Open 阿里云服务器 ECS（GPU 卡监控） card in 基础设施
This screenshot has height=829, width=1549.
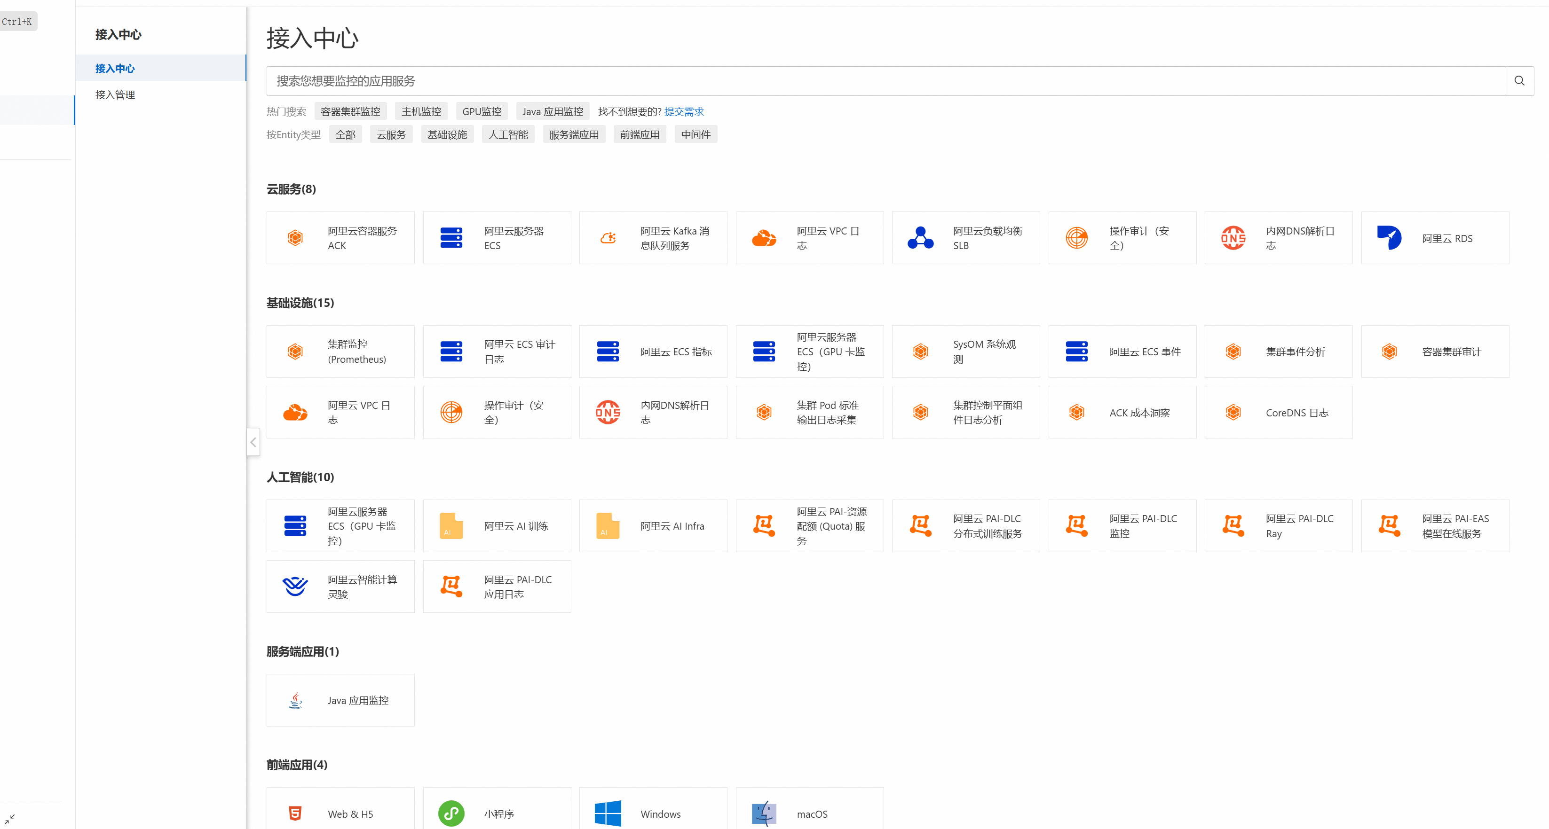click(809, 351)
